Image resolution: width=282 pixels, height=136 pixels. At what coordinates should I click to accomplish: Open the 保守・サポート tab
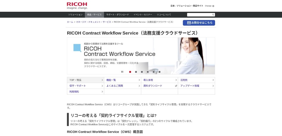(85, 86)
